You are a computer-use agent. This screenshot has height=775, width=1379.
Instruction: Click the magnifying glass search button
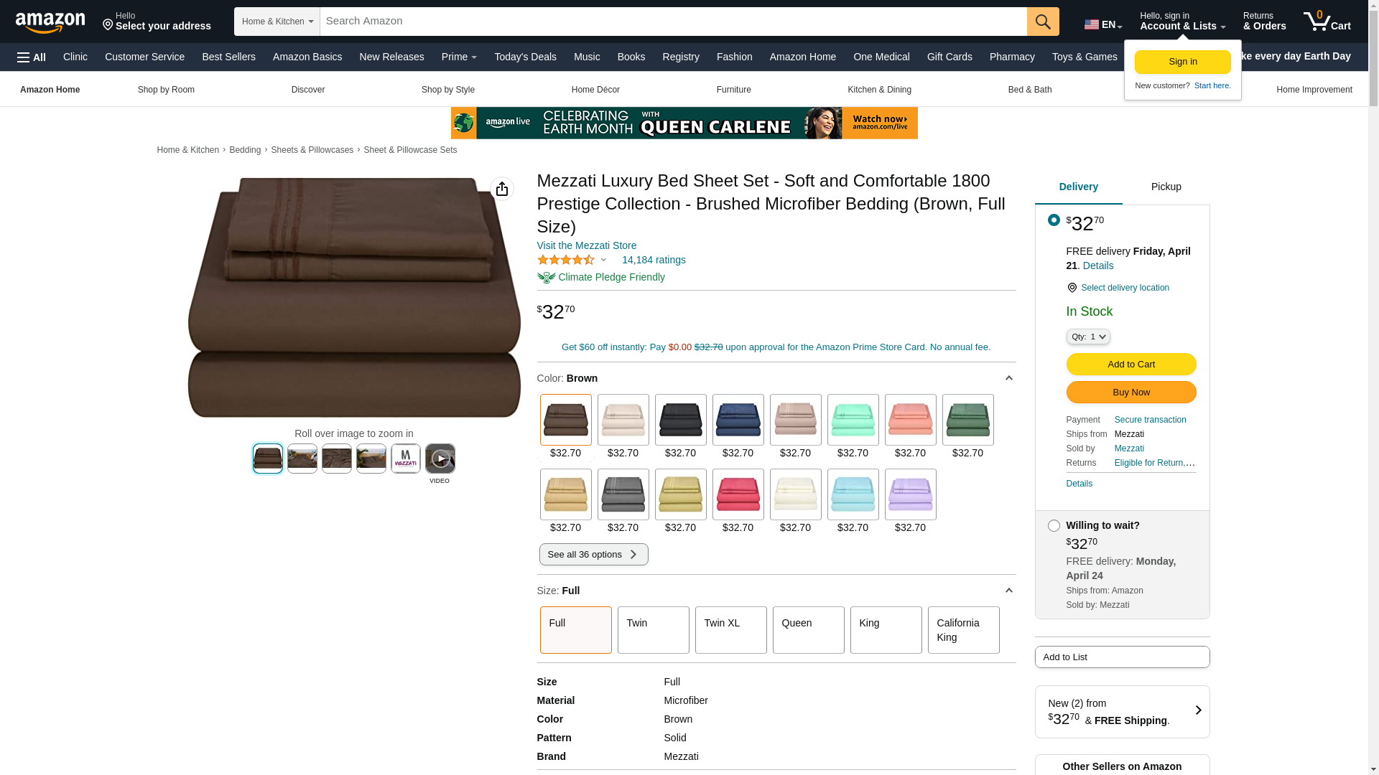coord(1043,22)
